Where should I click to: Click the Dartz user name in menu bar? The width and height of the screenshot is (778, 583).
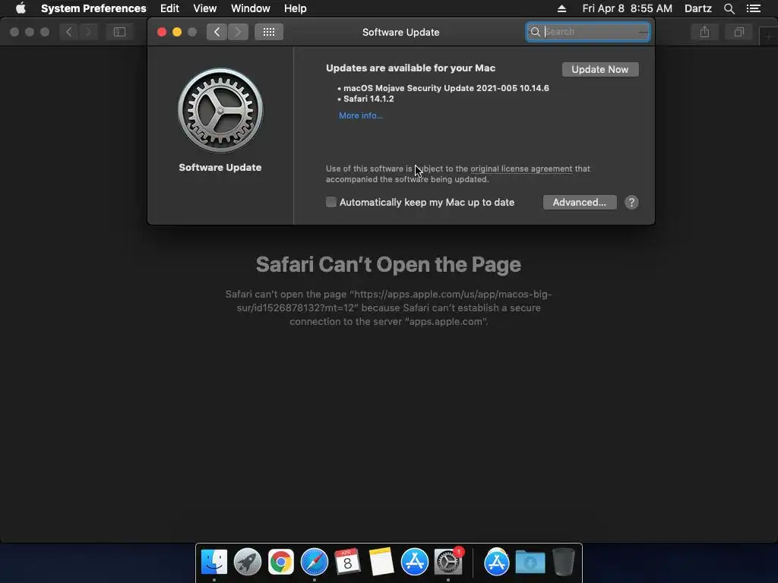(x=697, y=8)
